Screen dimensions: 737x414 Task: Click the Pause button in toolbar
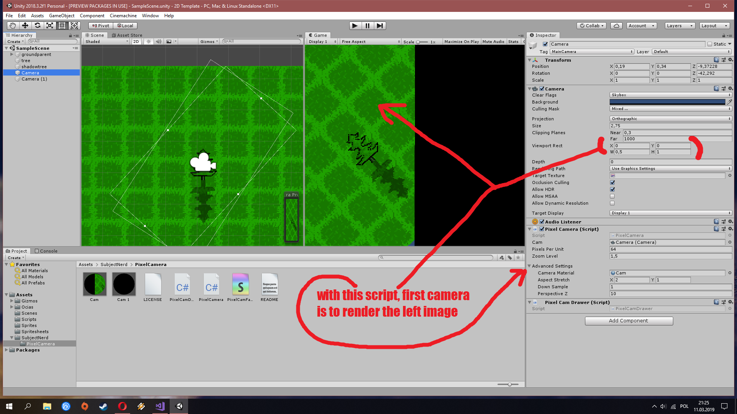pyautogui.click(x=367, y=25)
